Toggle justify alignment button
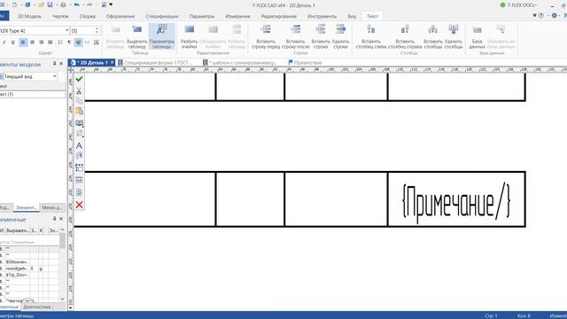This screenshot has width=567, height=319. click(50, 43)
